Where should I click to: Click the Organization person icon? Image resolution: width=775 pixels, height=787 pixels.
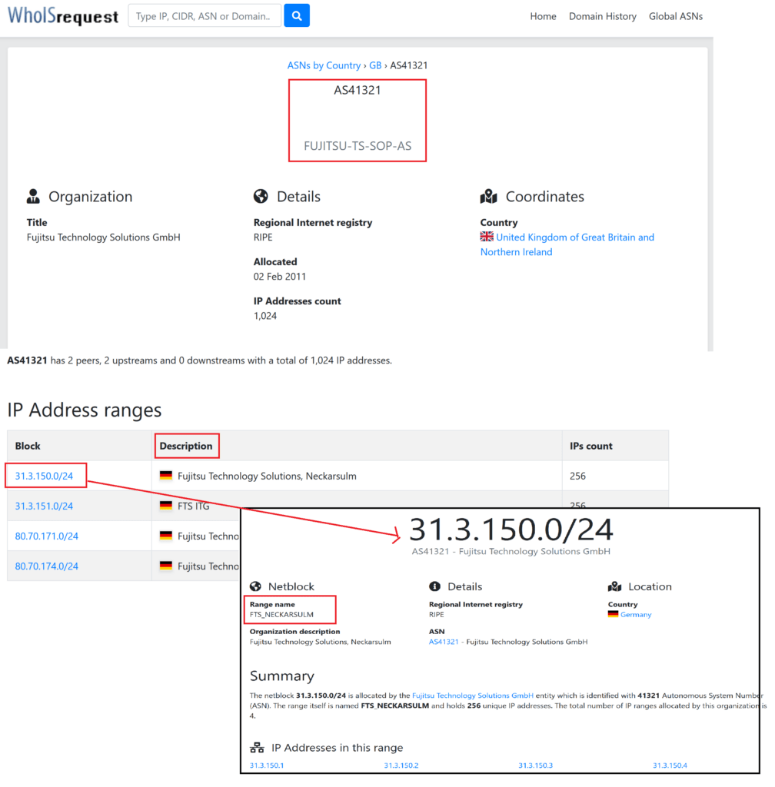click(33, 196)
